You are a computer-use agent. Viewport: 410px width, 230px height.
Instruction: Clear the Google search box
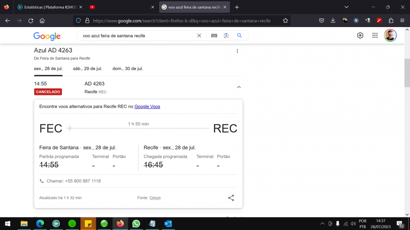(x=199, y=36)
